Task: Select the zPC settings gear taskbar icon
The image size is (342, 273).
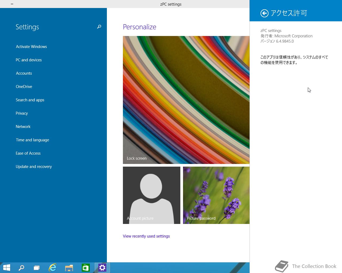Action: 102,268
